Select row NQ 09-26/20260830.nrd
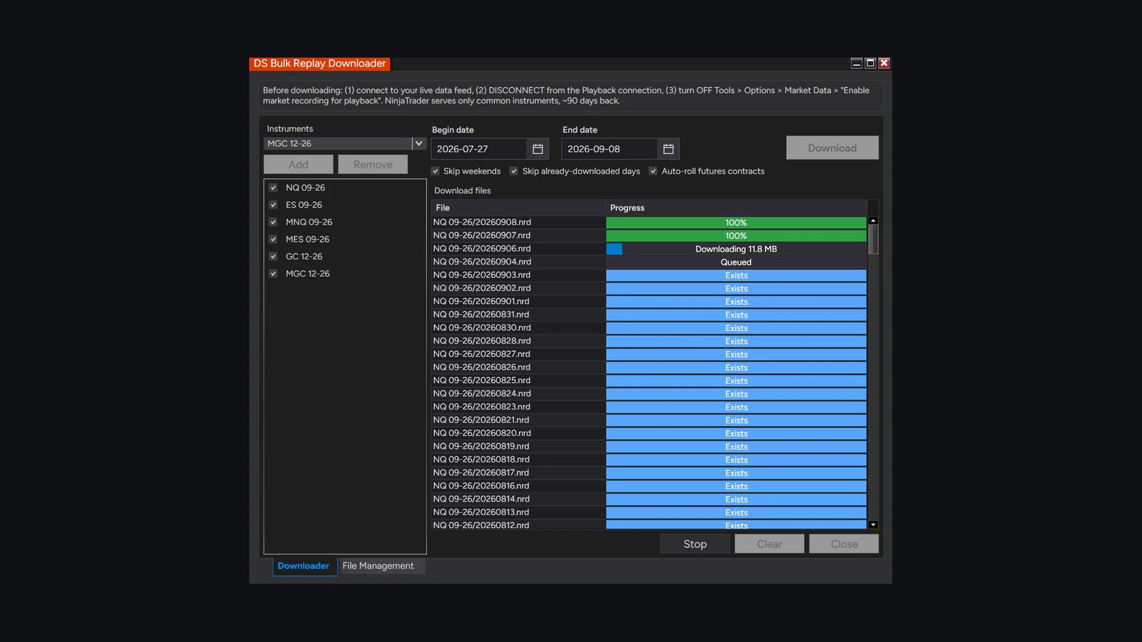This screenshot has height=642, width=1142. pyautogui.click(x=649, y=328)
